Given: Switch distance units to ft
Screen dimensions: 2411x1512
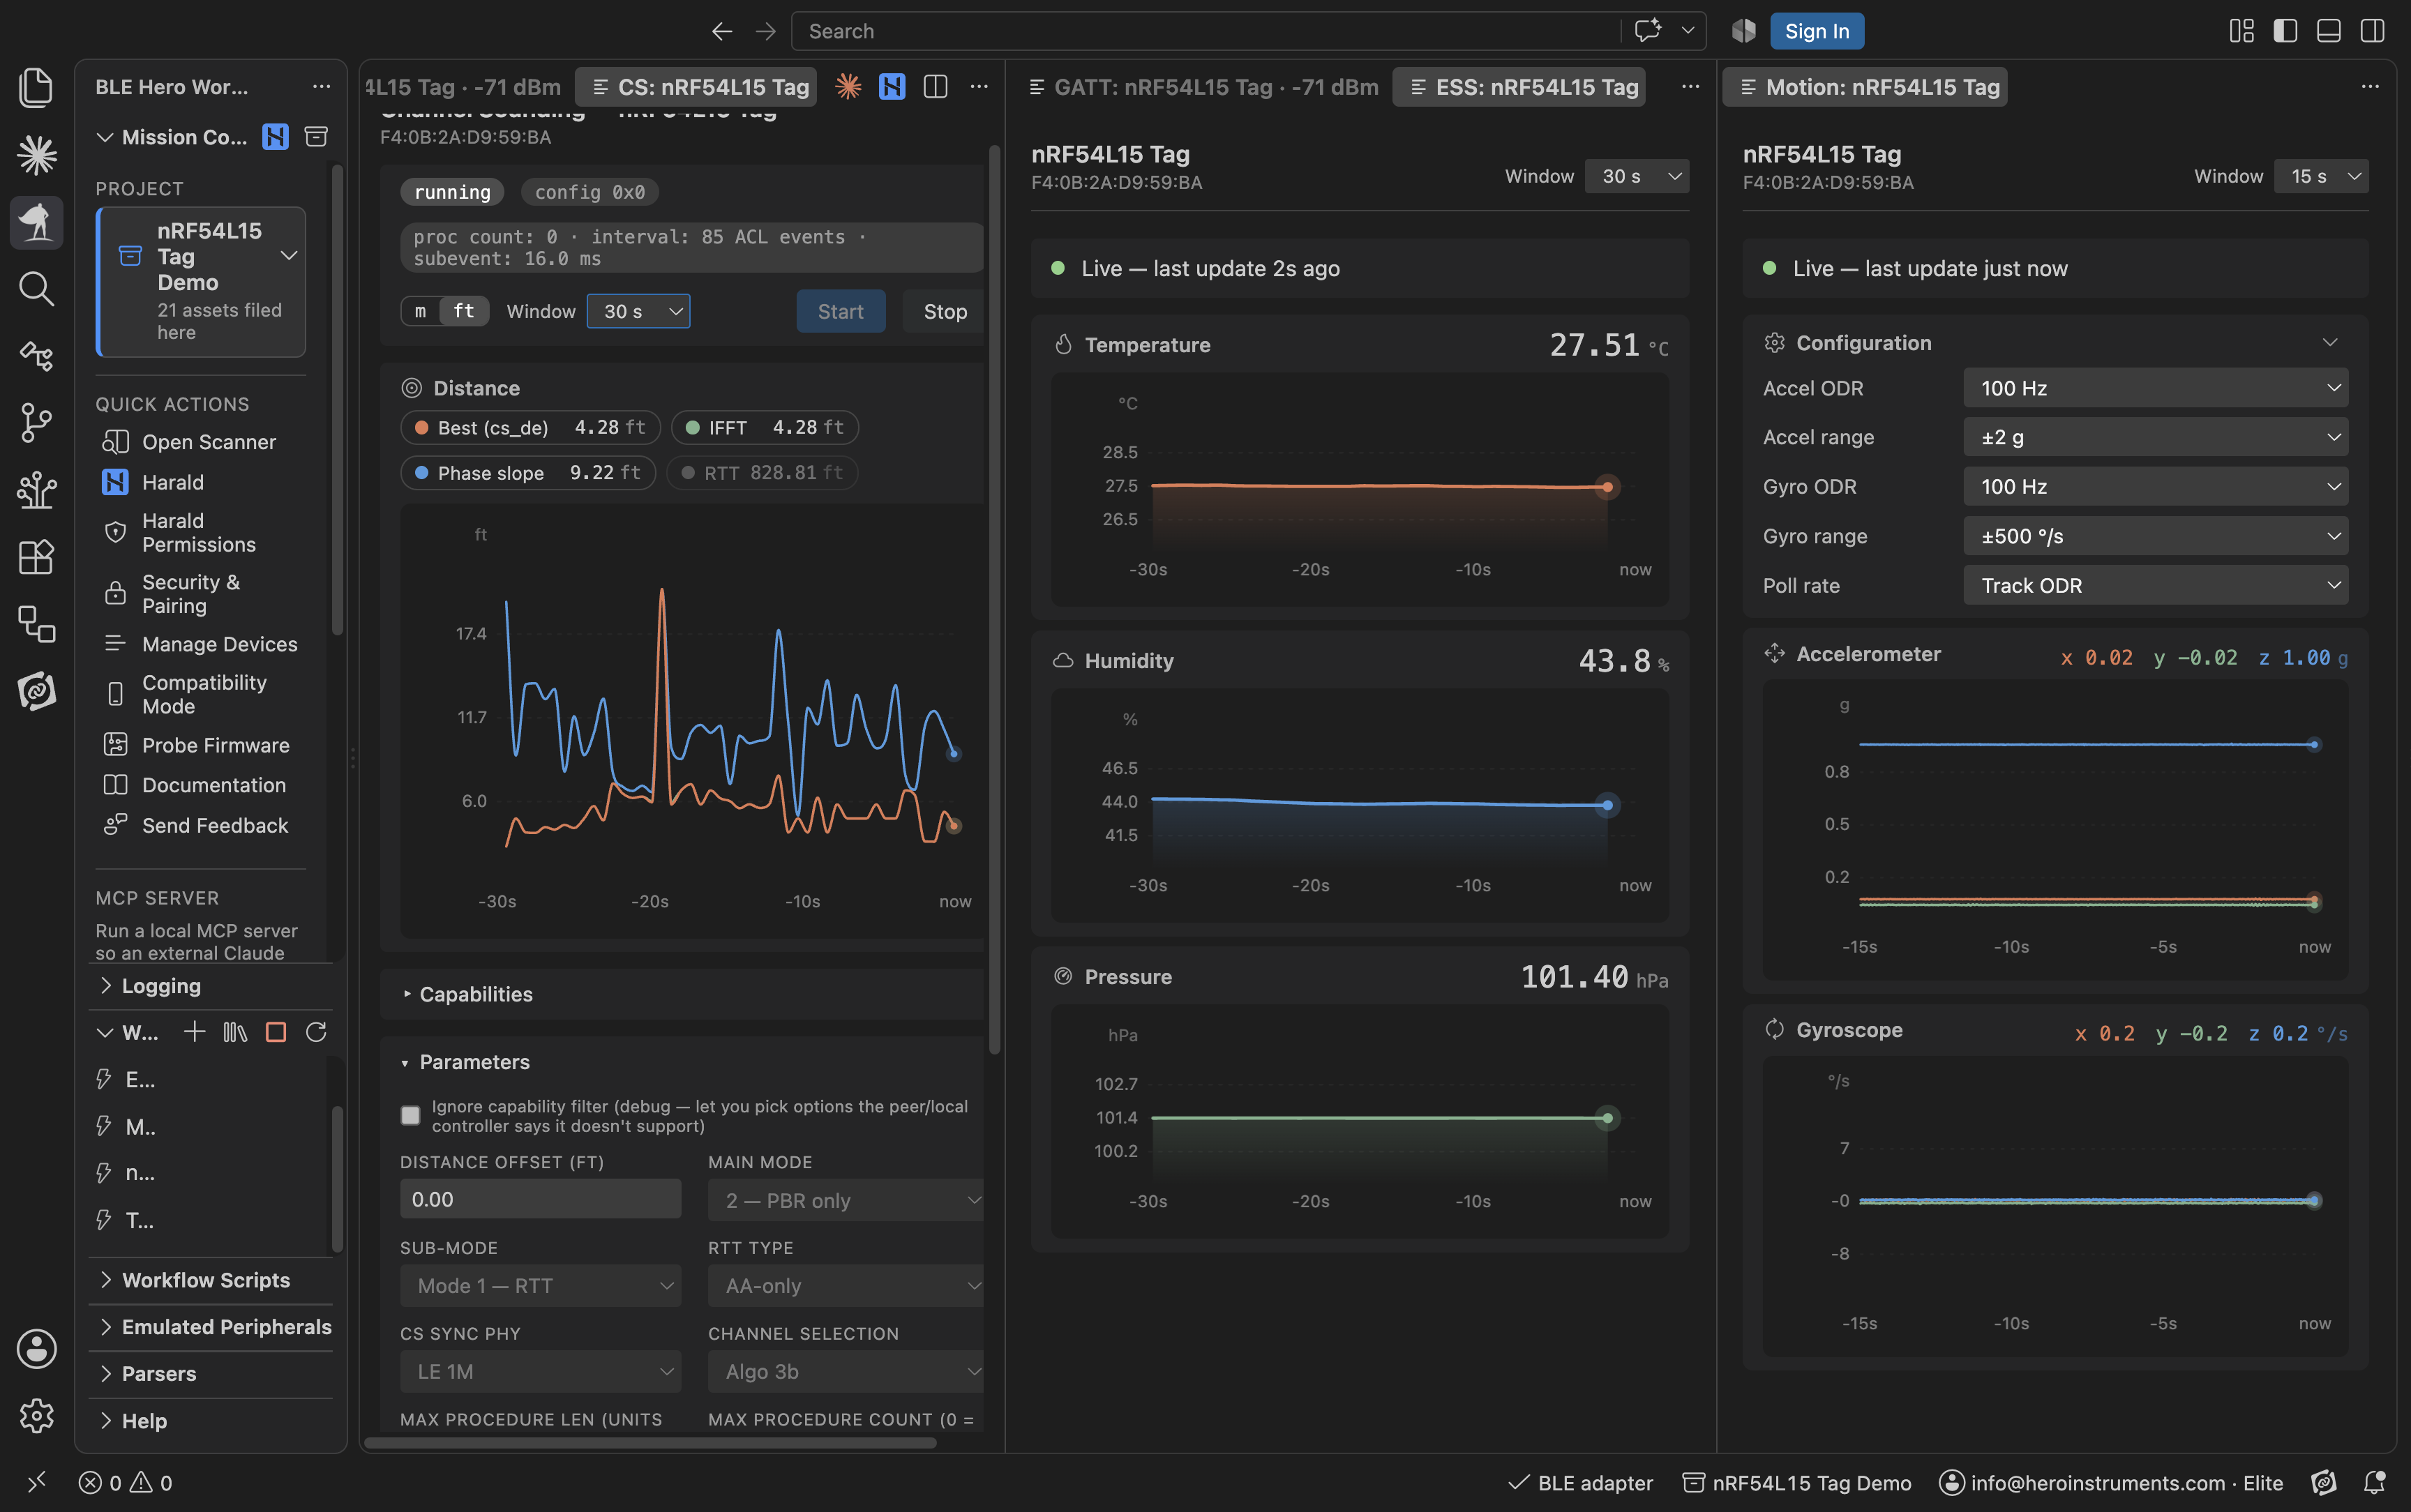Looking at the screenshot, I should [x=464, y=311].
